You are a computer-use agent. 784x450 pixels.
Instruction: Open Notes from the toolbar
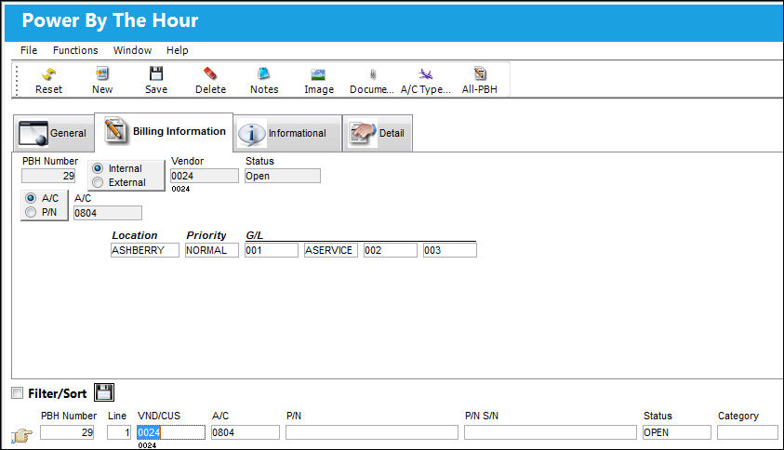point(263,74)
